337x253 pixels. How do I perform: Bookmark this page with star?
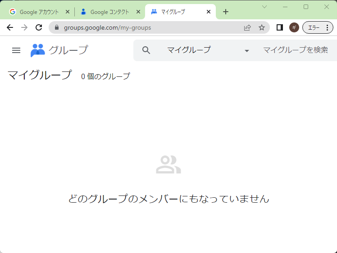[262, 27]
